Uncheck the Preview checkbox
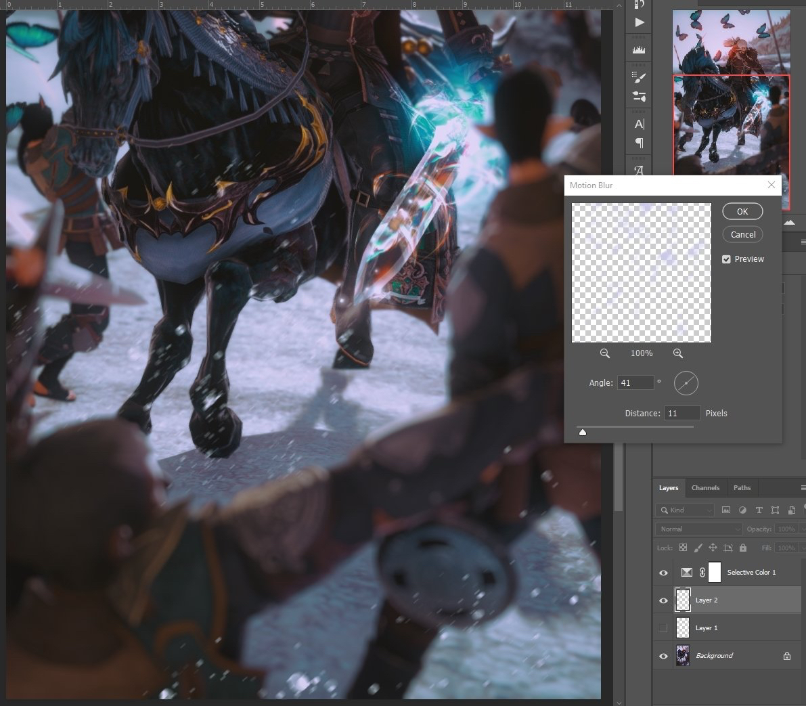Image resolution: width=806 pixels, height=706 pixels. coord(726,259)
